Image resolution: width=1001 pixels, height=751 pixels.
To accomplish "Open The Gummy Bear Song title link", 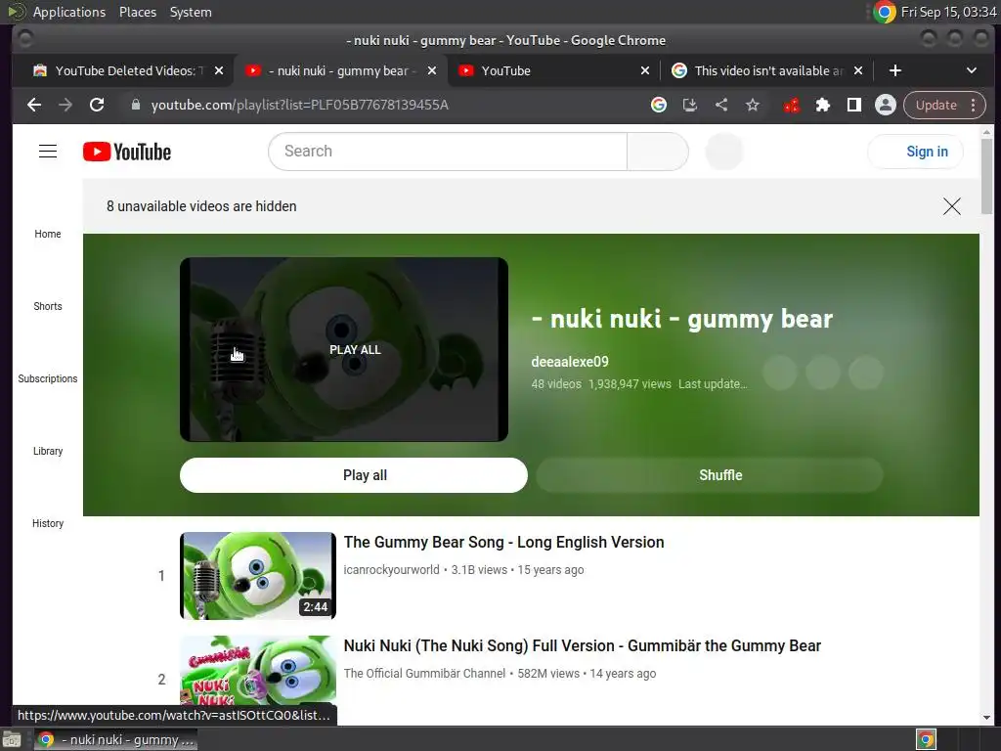I will [503, 542].
